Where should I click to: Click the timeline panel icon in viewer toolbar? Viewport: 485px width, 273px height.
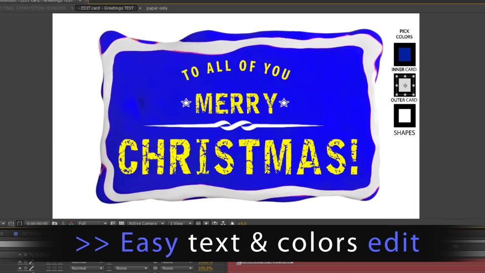pos(215,223)
